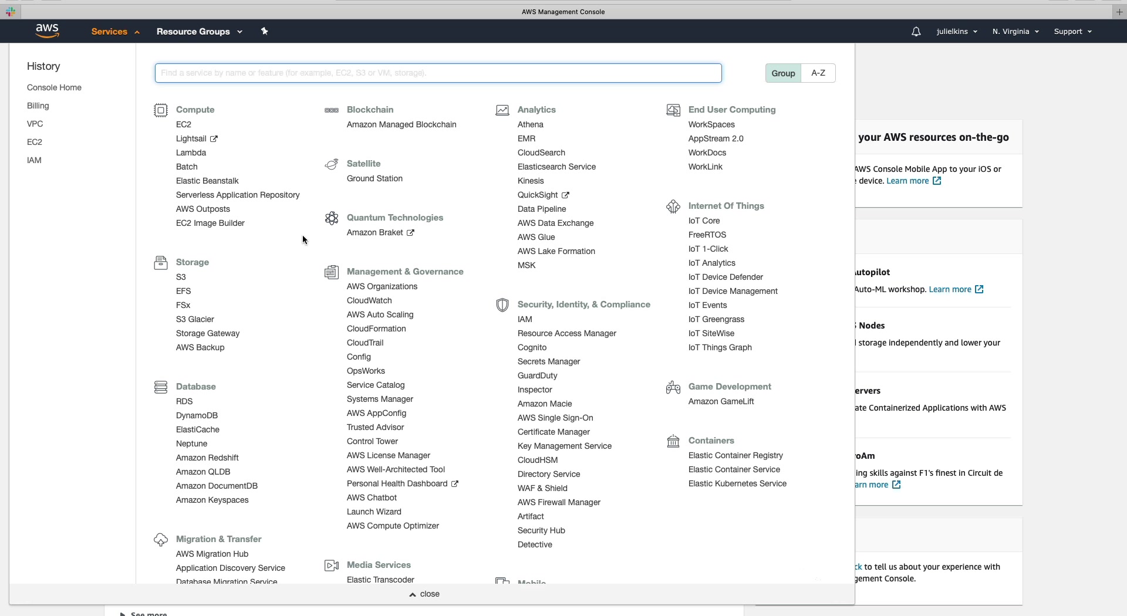The height and width of the screenshot is (616, 1127).
Task: Open Learn more link for Auto-ML workshop
Action: coord(956,290)
